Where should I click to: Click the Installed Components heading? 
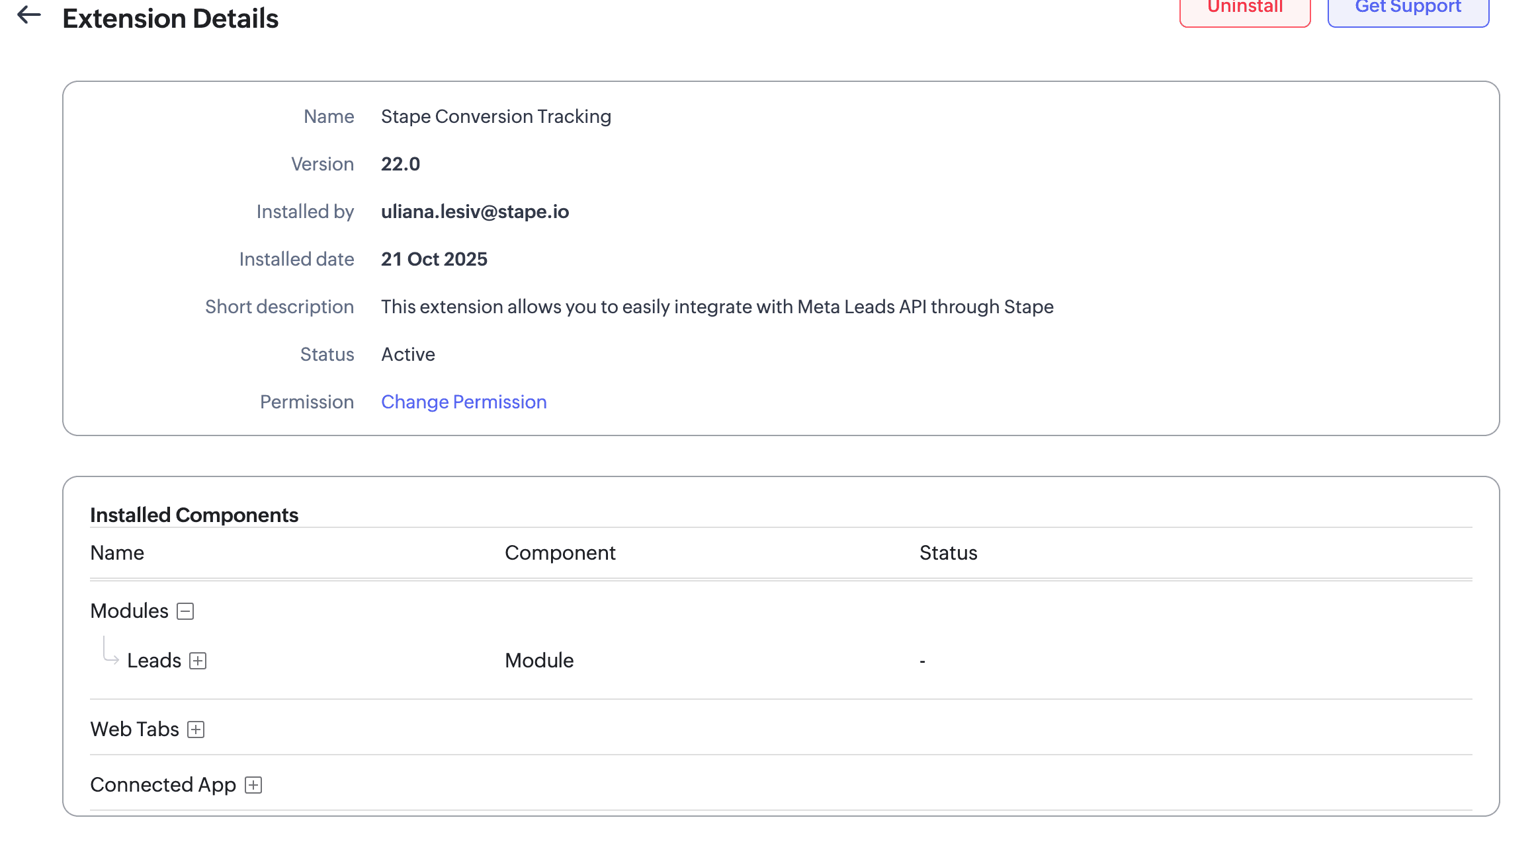pos(194,515)
